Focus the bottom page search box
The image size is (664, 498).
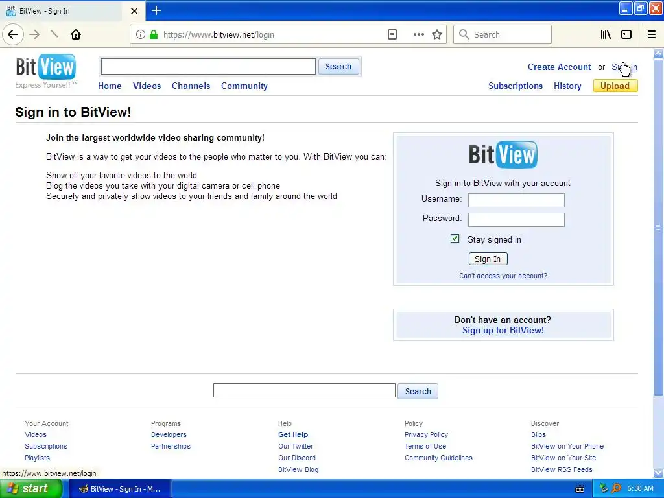[x=304, y=390]
